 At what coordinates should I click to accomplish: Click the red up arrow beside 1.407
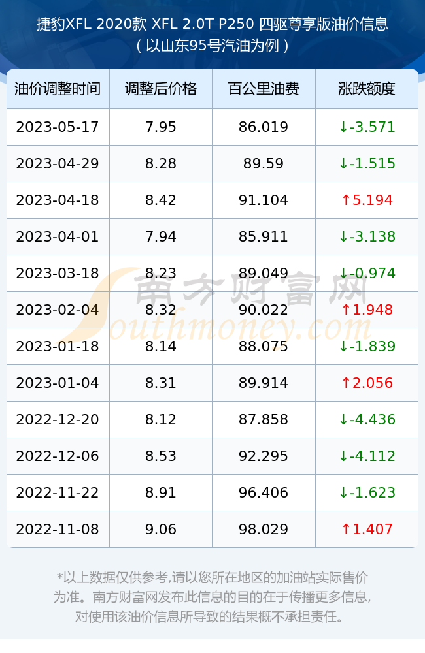click(346, 530)
